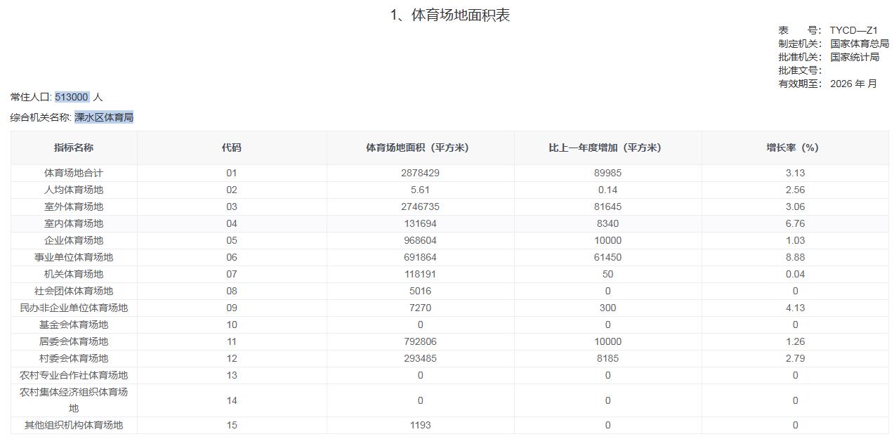
Task: Select the total area cell 2878429
Action: [420, 173]
